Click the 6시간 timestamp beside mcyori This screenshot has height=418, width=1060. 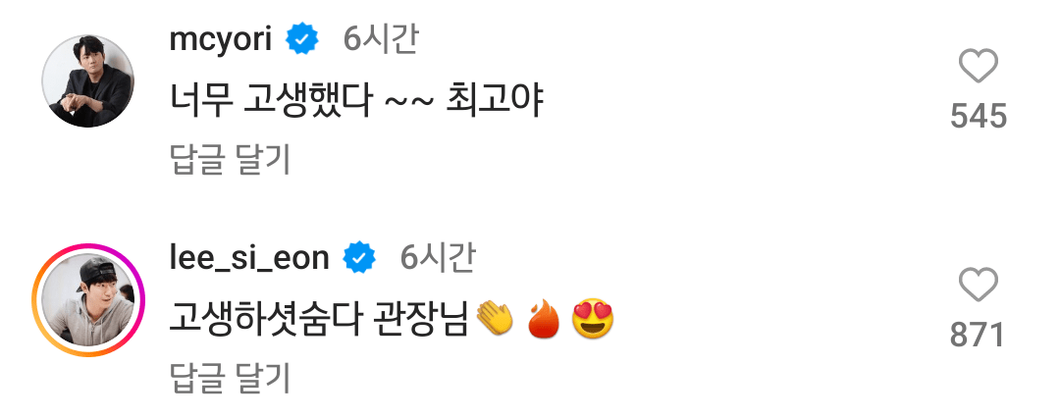pos(381,40)
